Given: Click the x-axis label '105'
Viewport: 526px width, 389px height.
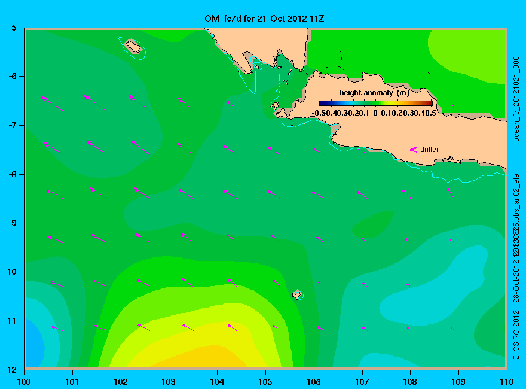Looking at the screenshot, I should (265, 382).
